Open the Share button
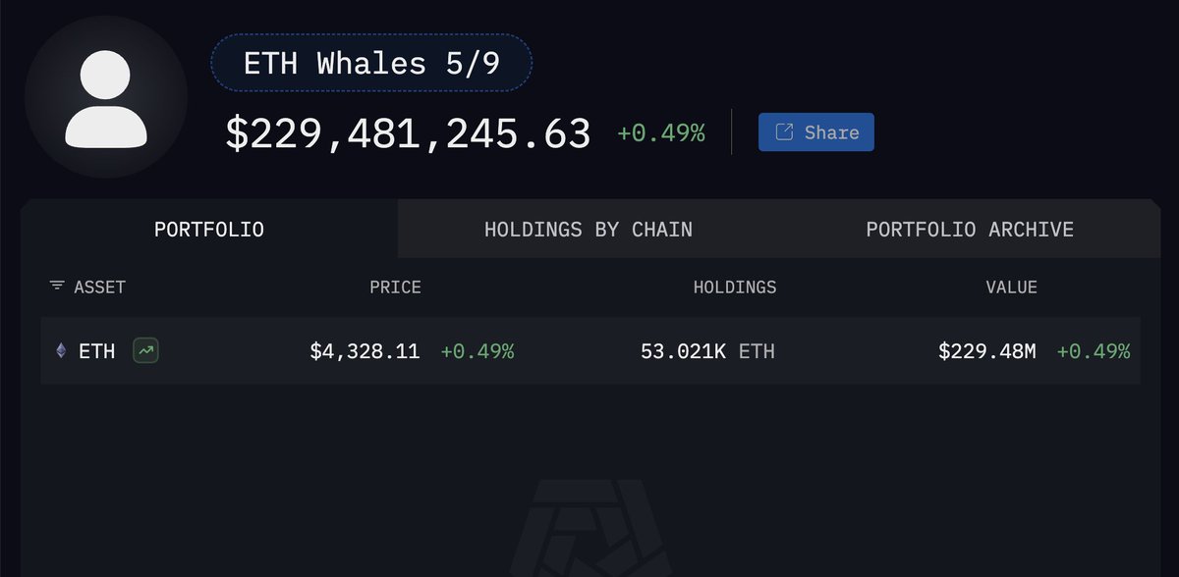The width and height of the screenshot is (1179, 577). pyautogui.click(x=816, y=132)
